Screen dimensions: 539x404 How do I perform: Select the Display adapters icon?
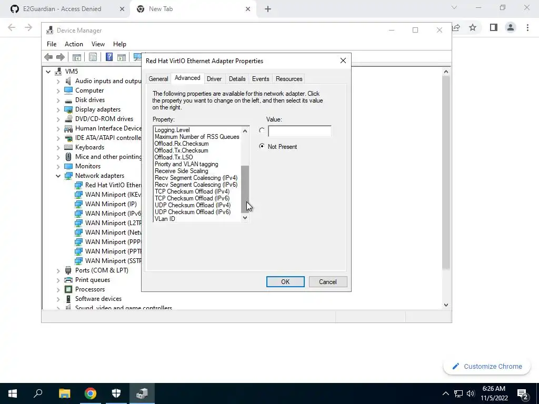tap(68, 109)
